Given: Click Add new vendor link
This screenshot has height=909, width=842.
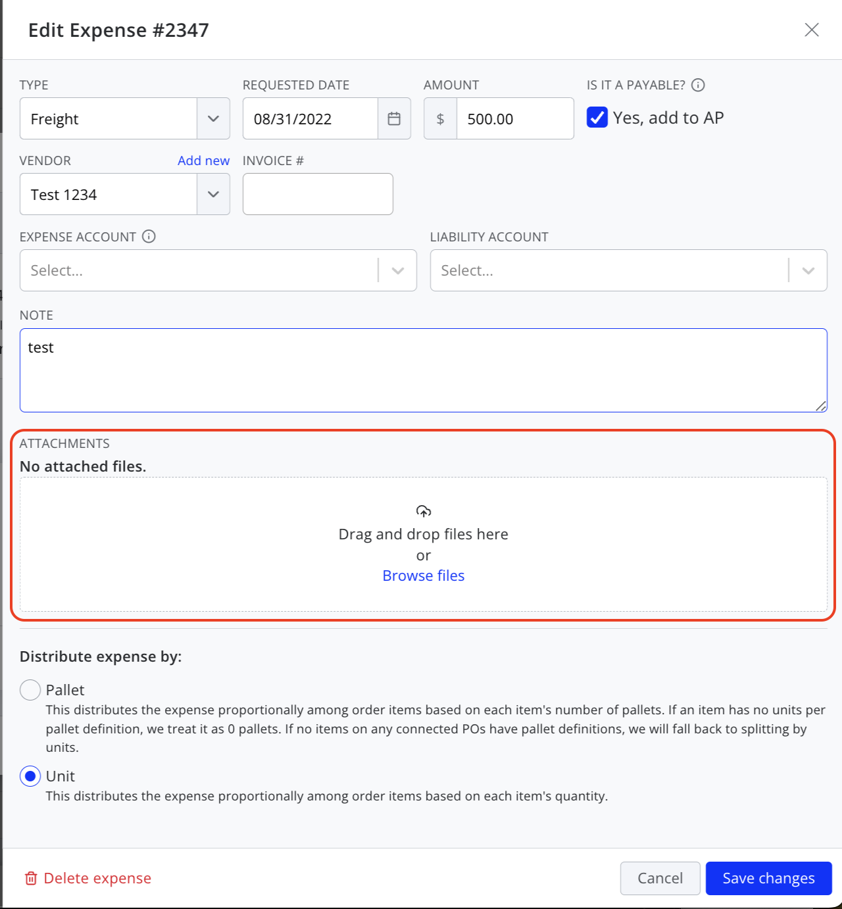Looking at the screenshot, I should (x=203, y=160).
